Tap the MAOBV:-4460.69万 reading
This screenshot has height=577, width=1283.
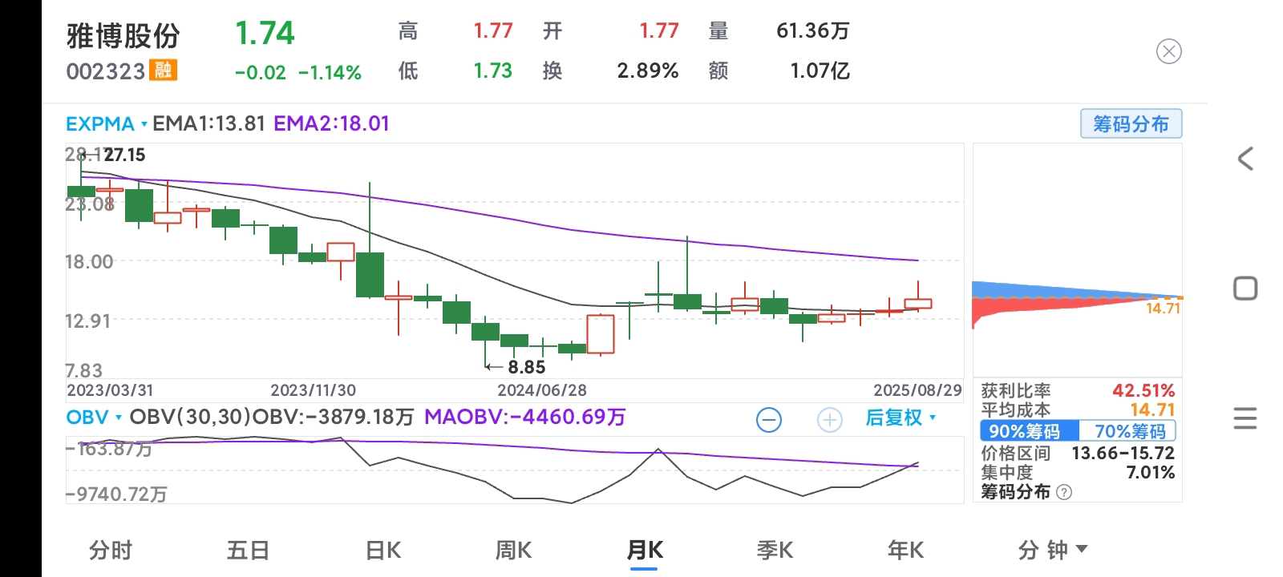(524, 418)
